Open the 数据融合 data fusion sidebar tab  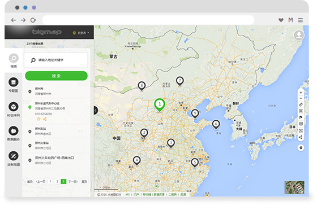[x=14, y=134]
